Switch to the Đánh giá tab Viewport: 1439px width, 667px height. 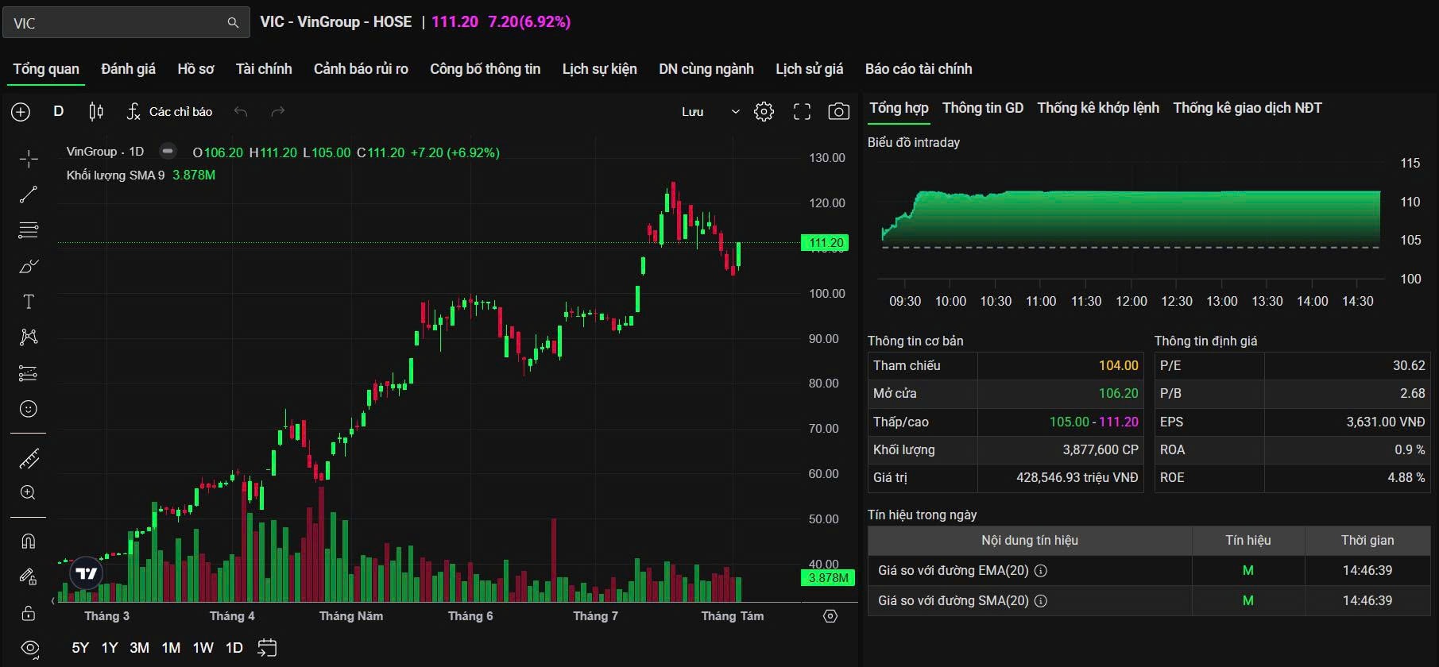pyautogui.click(x=128, y=69)
